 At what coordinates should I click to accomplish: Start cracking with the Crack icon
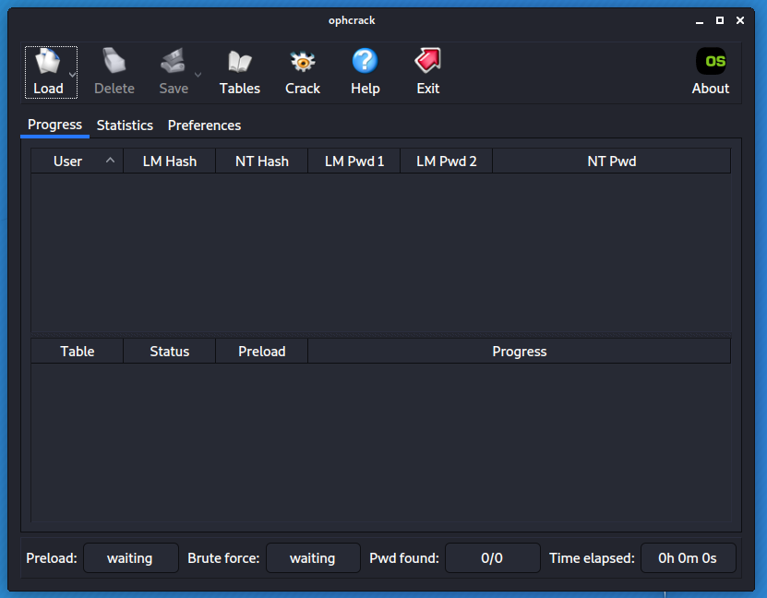[302, 63]
